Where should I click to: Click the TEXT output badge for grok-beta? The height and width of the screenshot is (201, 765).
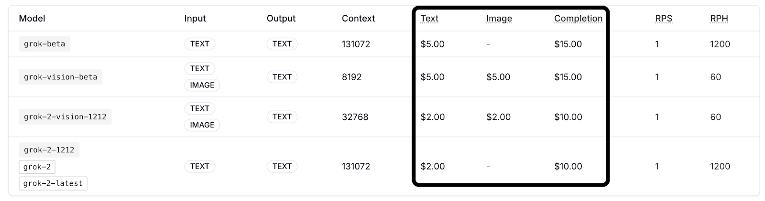click(282, 44)
